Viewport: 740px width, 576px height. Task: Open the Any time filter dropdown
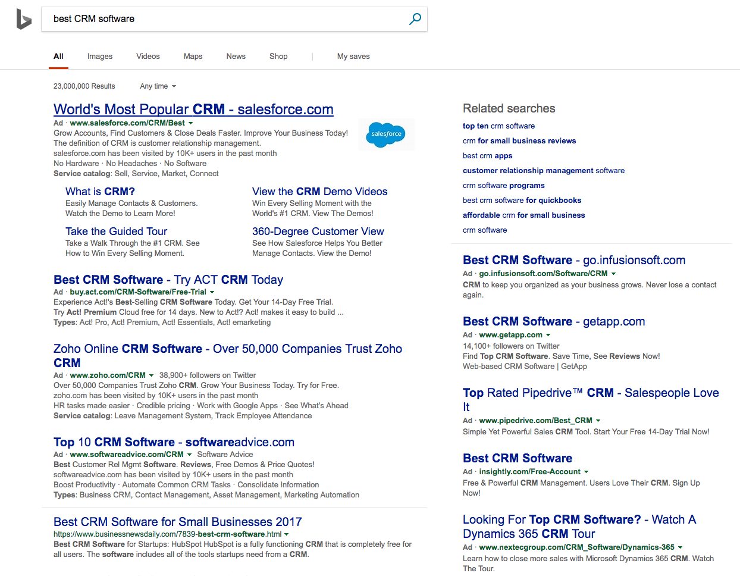coord(157,86)
